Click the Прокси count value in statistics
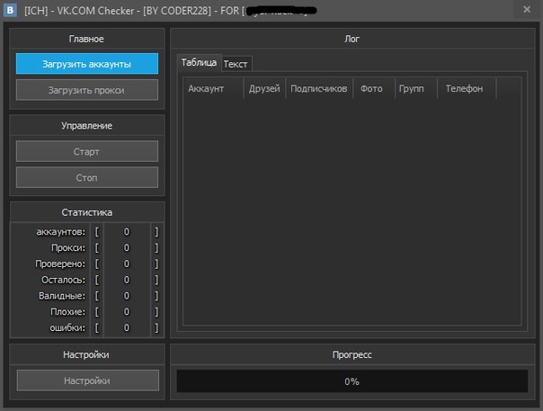The image size is (543, 411). (127, 247)
